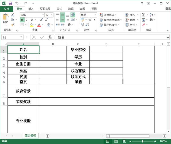Viewport: 171px width, 144px height.
Task: Toggle Italic formatting button
Action: point(27,20)
